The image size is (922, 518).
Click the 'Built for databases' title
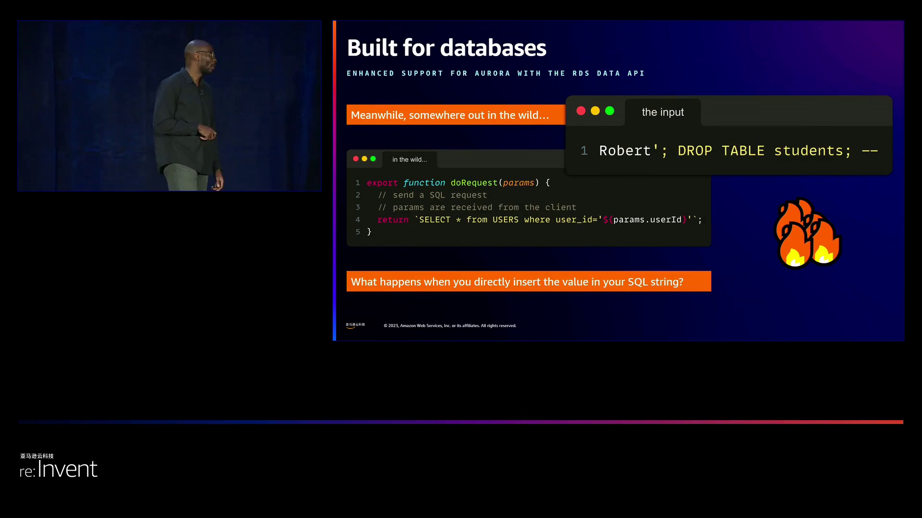[x=447, y=48]
